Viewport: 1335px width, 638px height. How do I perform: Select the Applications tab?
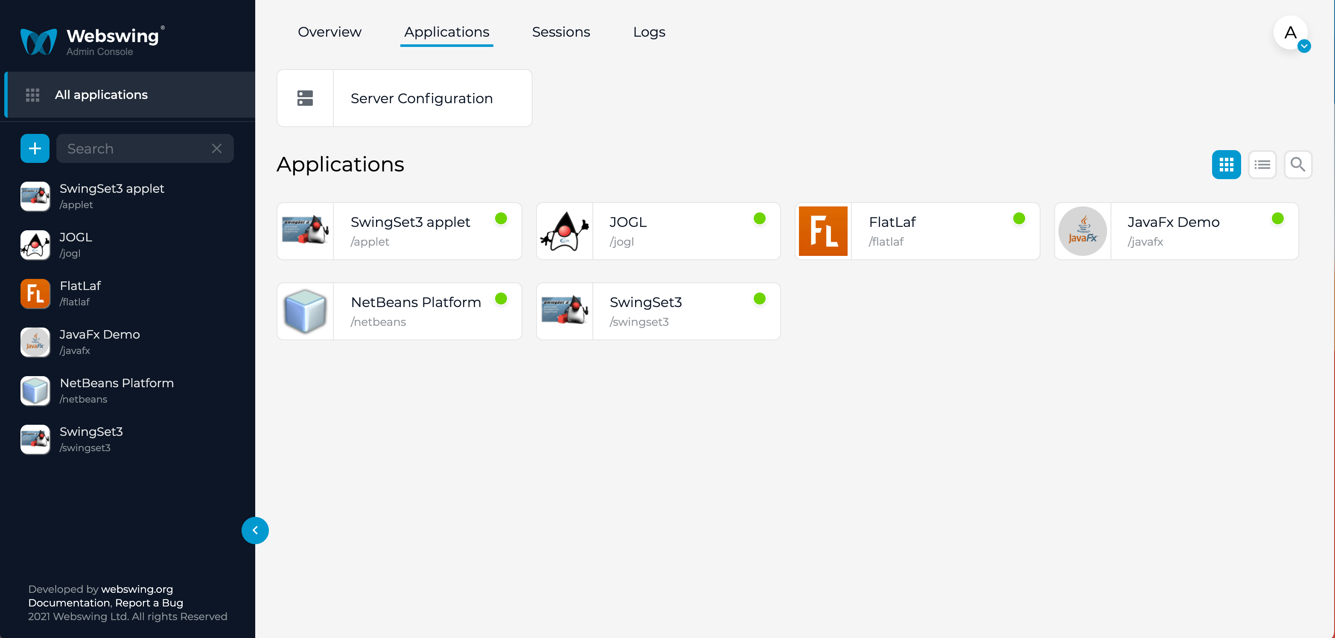pyautogui.click(x=447, y=32)
